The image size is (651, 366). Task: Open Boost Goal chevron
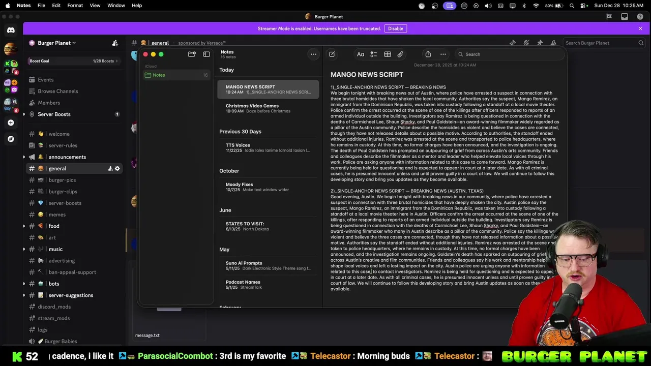[x=117, y=61]
